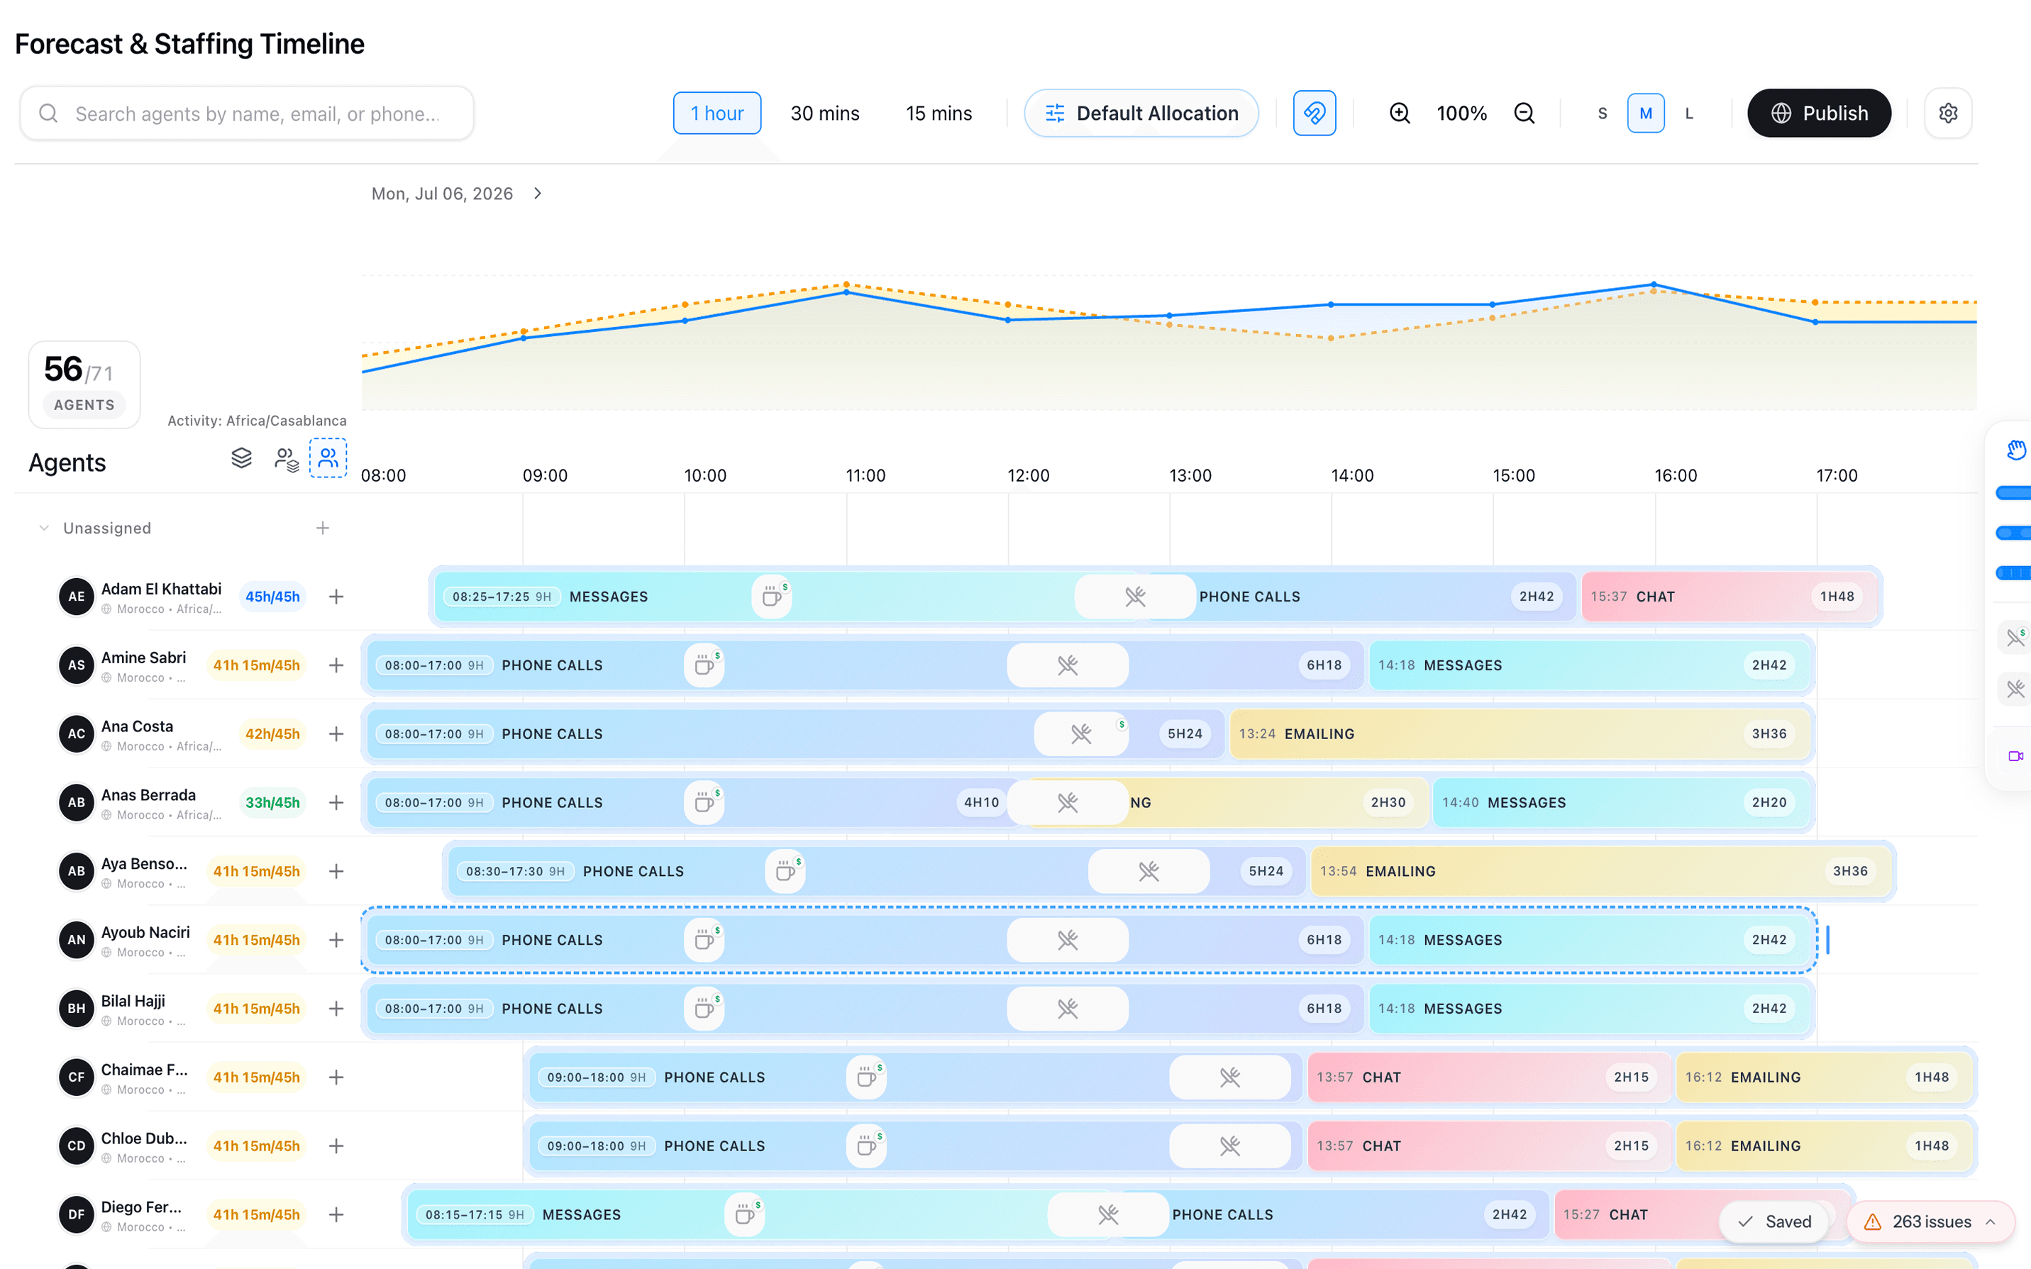Click the video camera icon in side panel

pyautogui.click(x=2016, y=756)
